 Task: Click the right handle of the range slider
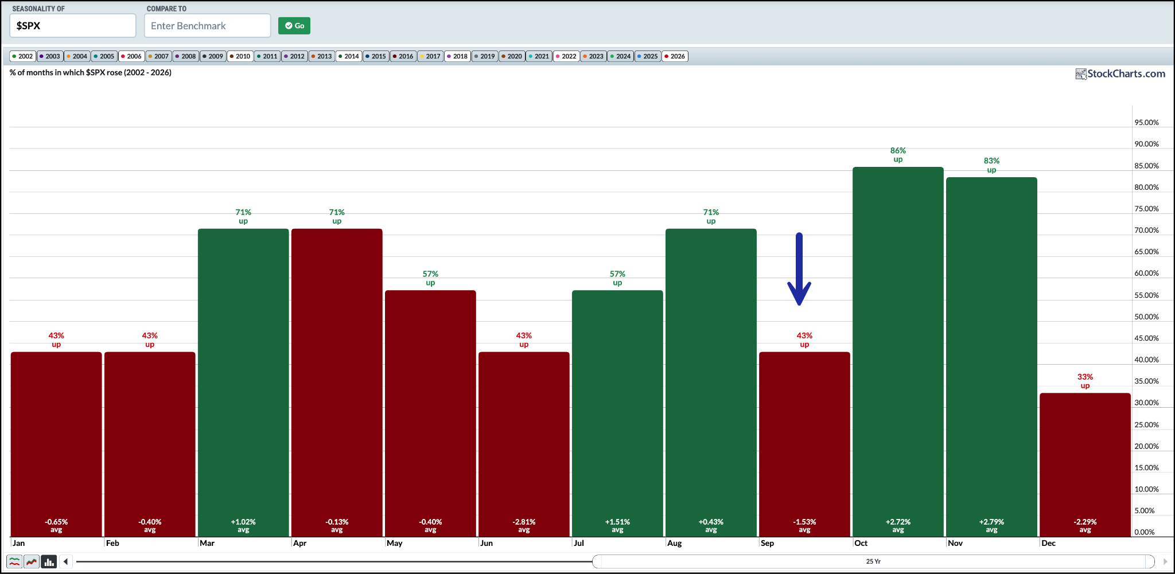1150,561
